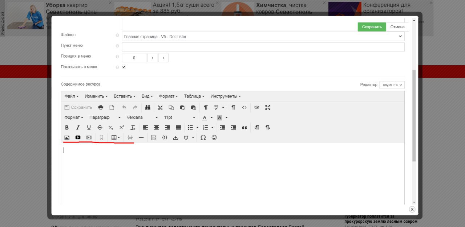Open the text color picker arrow
This screenshot has height=227, width=465.
[211, 117]
